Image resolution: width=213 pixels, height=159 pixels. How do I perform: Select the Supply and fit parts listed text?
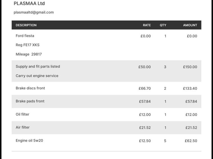click(x=38, y=67)
